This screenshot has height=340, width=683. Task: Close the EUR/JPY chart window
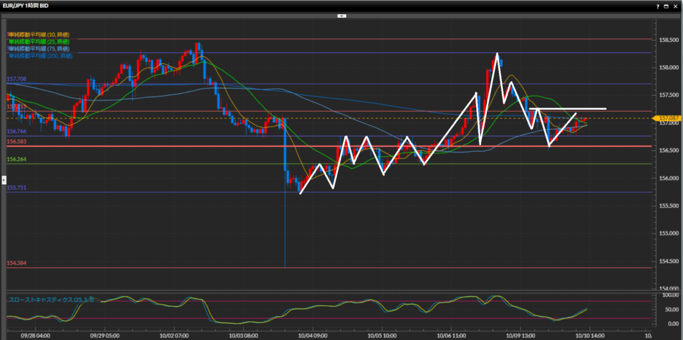pos(677,5)
